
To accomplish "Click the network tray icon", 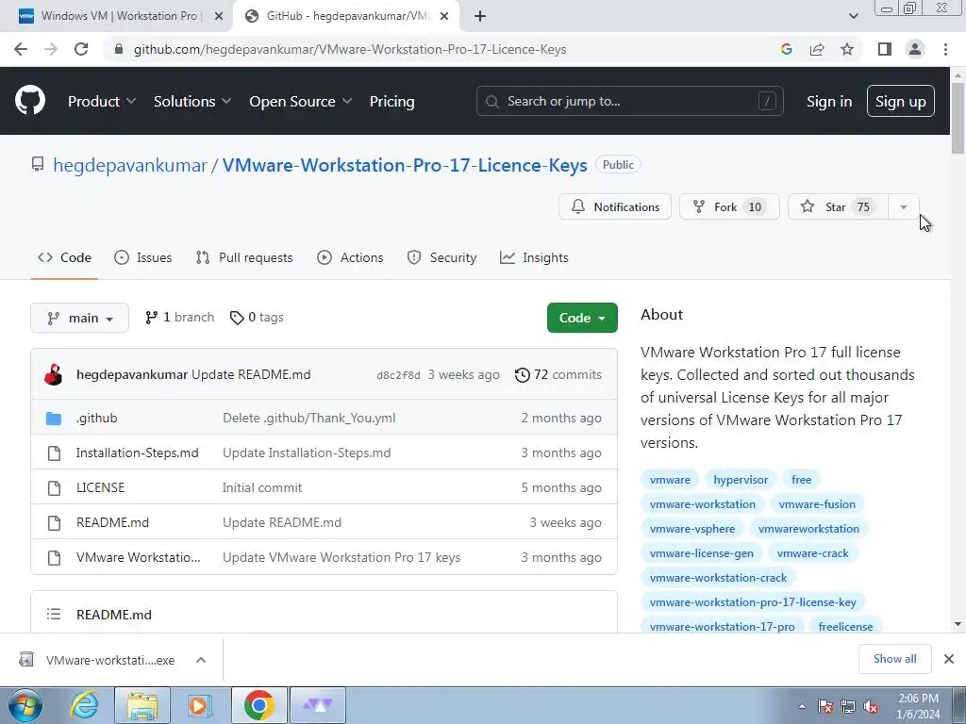I will click(848, 707).
